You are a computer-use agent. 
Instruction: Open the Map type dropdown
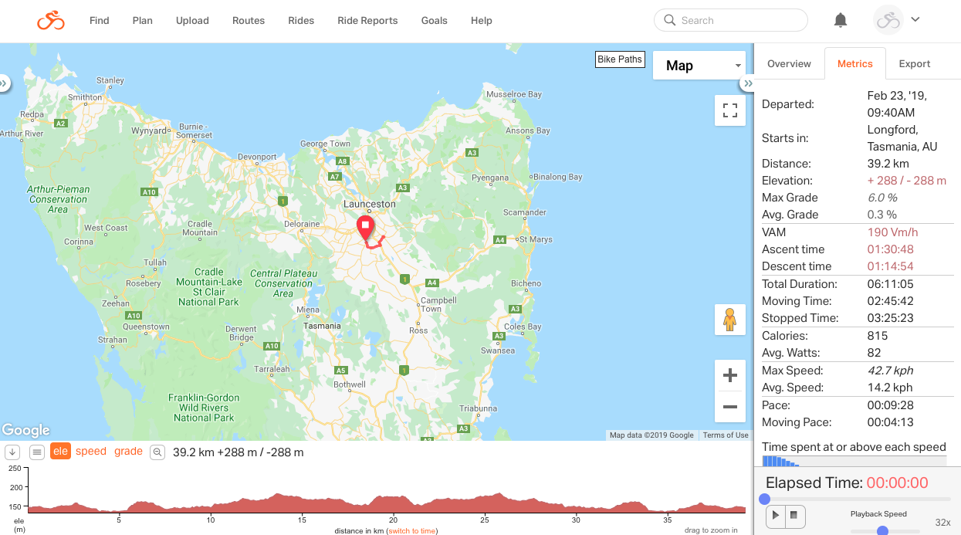(x=699, y=66)
